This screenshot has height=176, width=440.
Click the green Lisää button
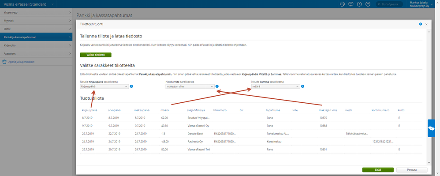[378, 170]
